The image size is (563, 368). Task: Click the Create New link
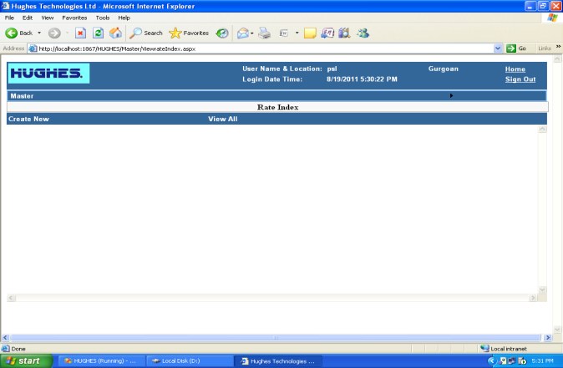point(28,120)
